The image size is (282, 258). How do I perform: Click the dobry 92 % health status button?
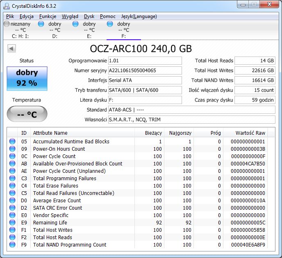[27, 79]
